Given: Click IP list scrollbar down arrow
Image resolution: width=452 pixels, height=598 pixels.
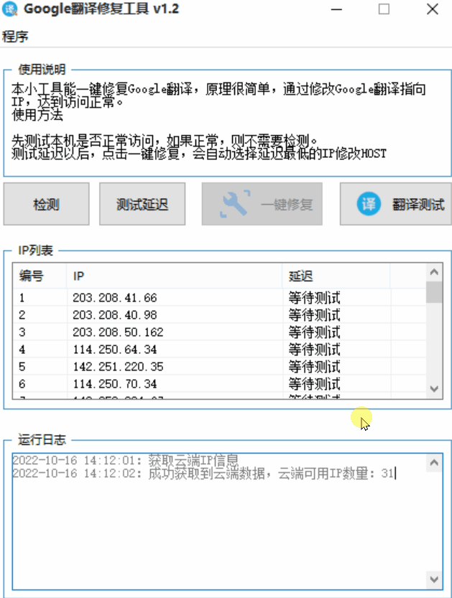Looking at the screenshot, I should point(434,389).
